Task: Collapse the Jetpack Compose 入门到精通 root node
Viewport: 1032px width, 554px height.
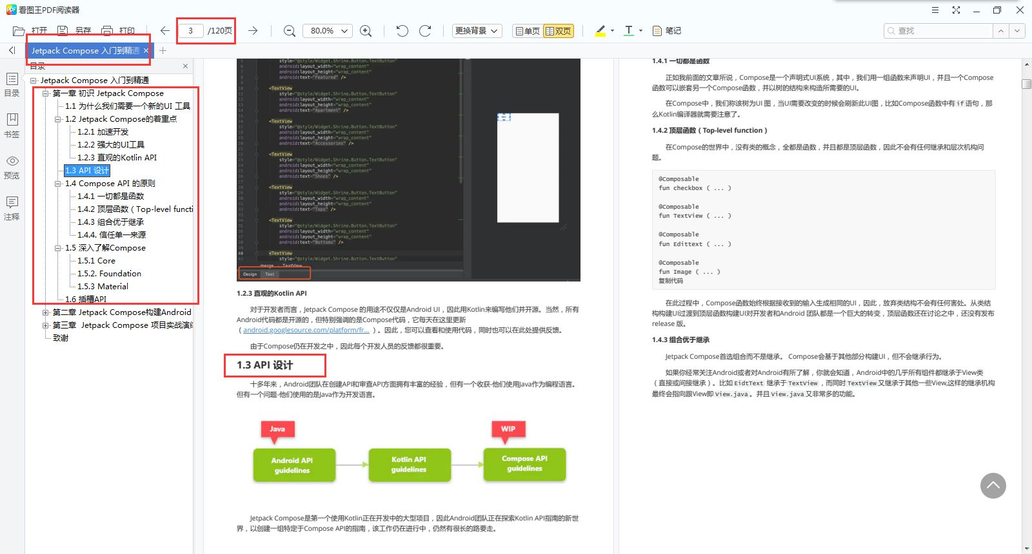Action: click(x=34, y=81)
